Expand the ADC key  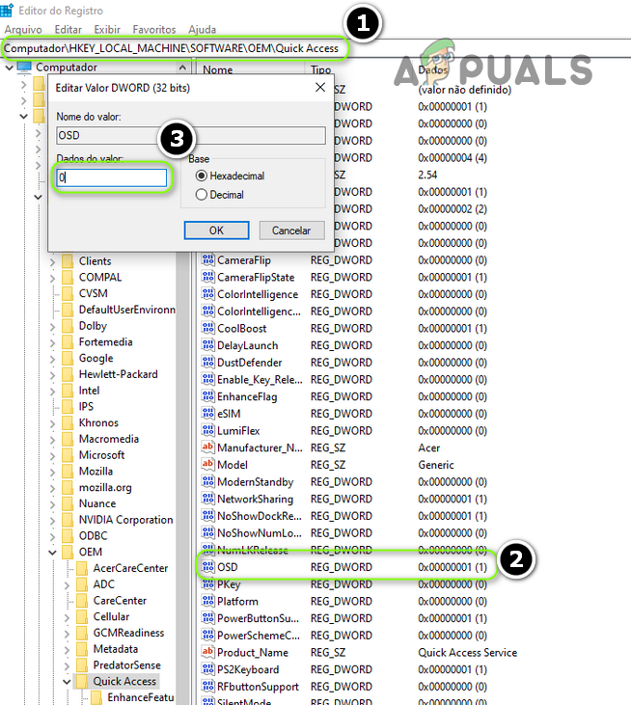point(67,585)
